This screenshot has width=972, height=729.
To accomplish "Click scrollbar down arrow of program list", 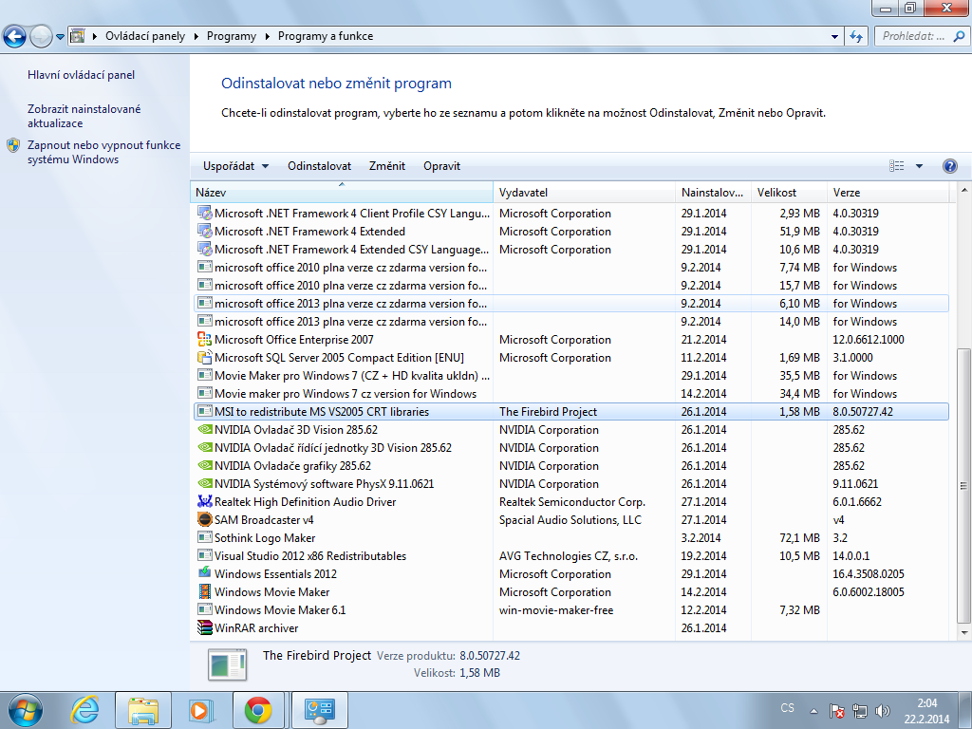I will coord(963,632).
